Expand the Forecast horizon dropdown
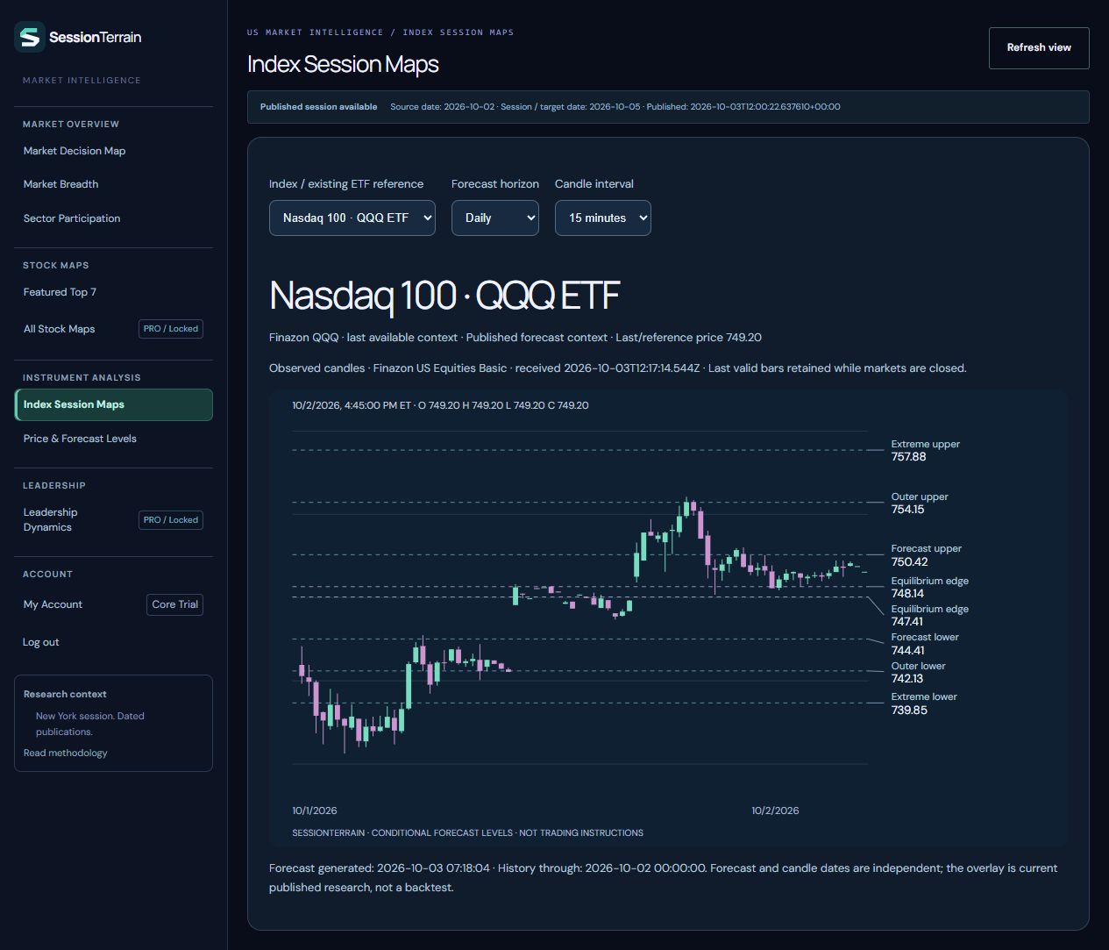The width and height of the screenshot is (1109, 950). pyautogui.click(x=495, y=218)
